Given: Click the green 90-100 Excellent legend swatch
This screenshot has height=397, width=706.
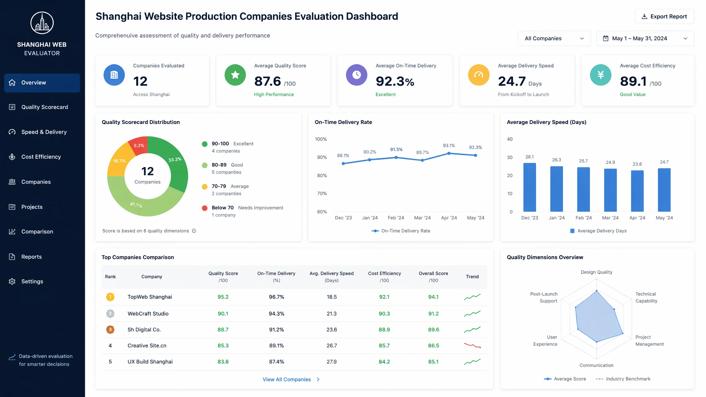Looking at the screenshot, I should point(204,144).
